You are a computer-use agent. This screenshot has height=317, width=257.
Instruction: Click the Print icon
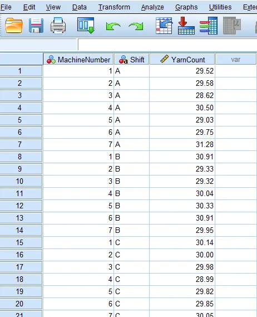click(58, 26)
